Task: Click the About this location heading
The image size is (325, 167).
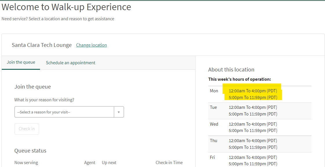Action: pos(231,69)
